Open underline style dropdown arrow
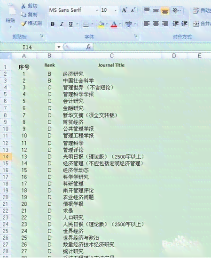Screen dimensions: 211x258 coord(77,24)
